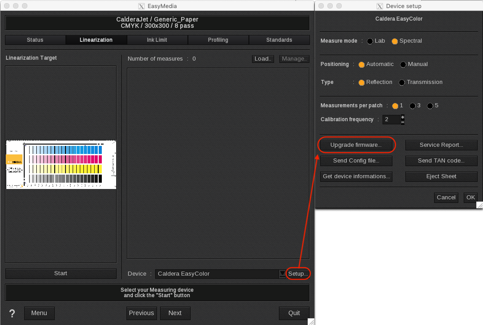Select Transmission type

pos(402,83)
